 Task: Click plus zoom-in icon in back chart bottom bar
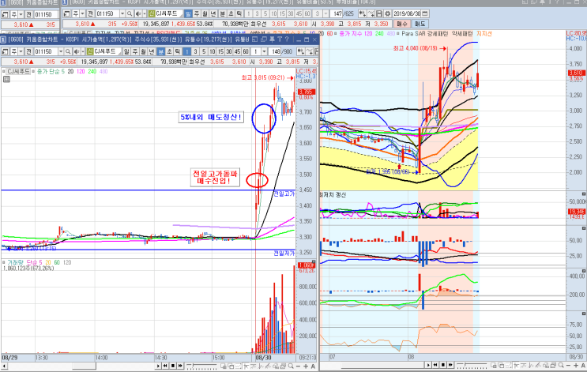tap(576, 365)
